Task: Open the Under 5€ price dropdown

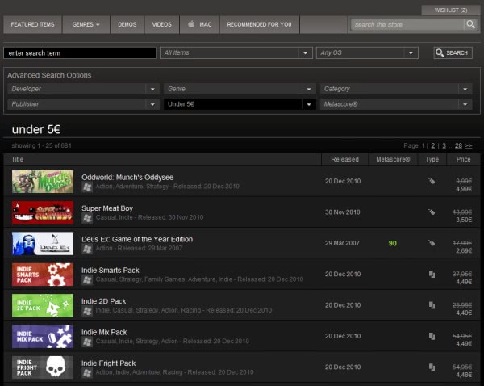Action: coord(240,104)
